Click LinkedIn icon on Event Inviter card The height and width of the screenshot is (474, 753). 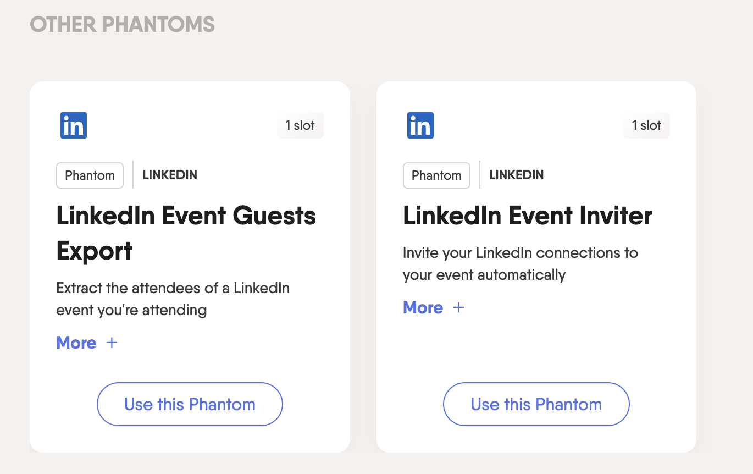(420, 125)
